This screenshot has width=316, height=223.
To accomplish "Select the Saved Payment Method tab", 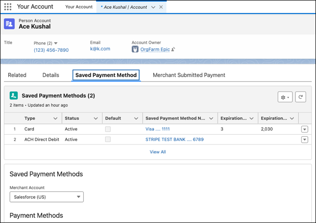I will tap(106, 75).
